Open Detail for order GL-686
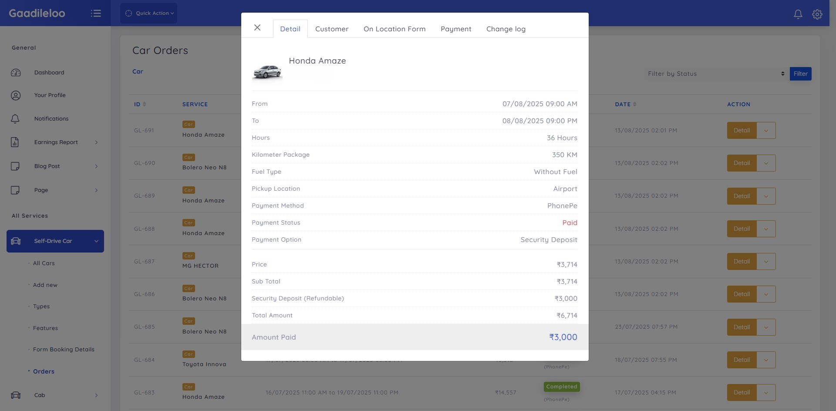 point(742,294)
